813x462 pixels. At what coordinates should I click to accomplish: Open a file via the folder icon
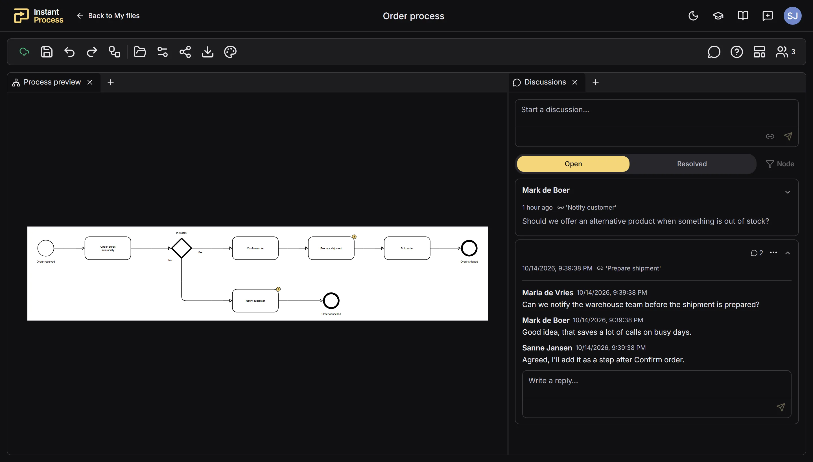tap(140, 52)
